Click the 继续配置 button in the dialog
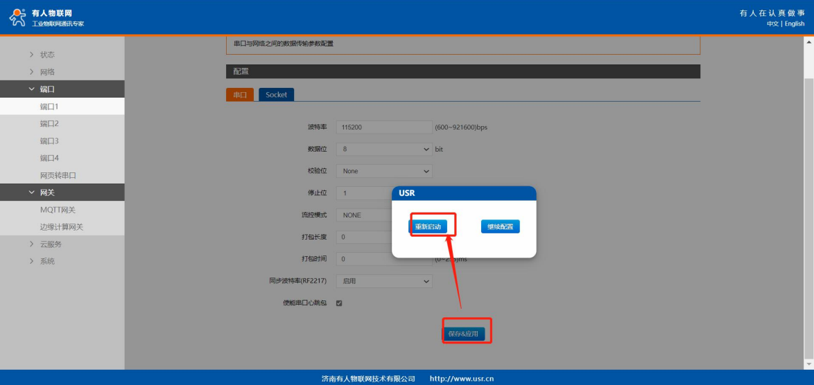This screenshot has height=385, width=814. click(x=500, y=226)
